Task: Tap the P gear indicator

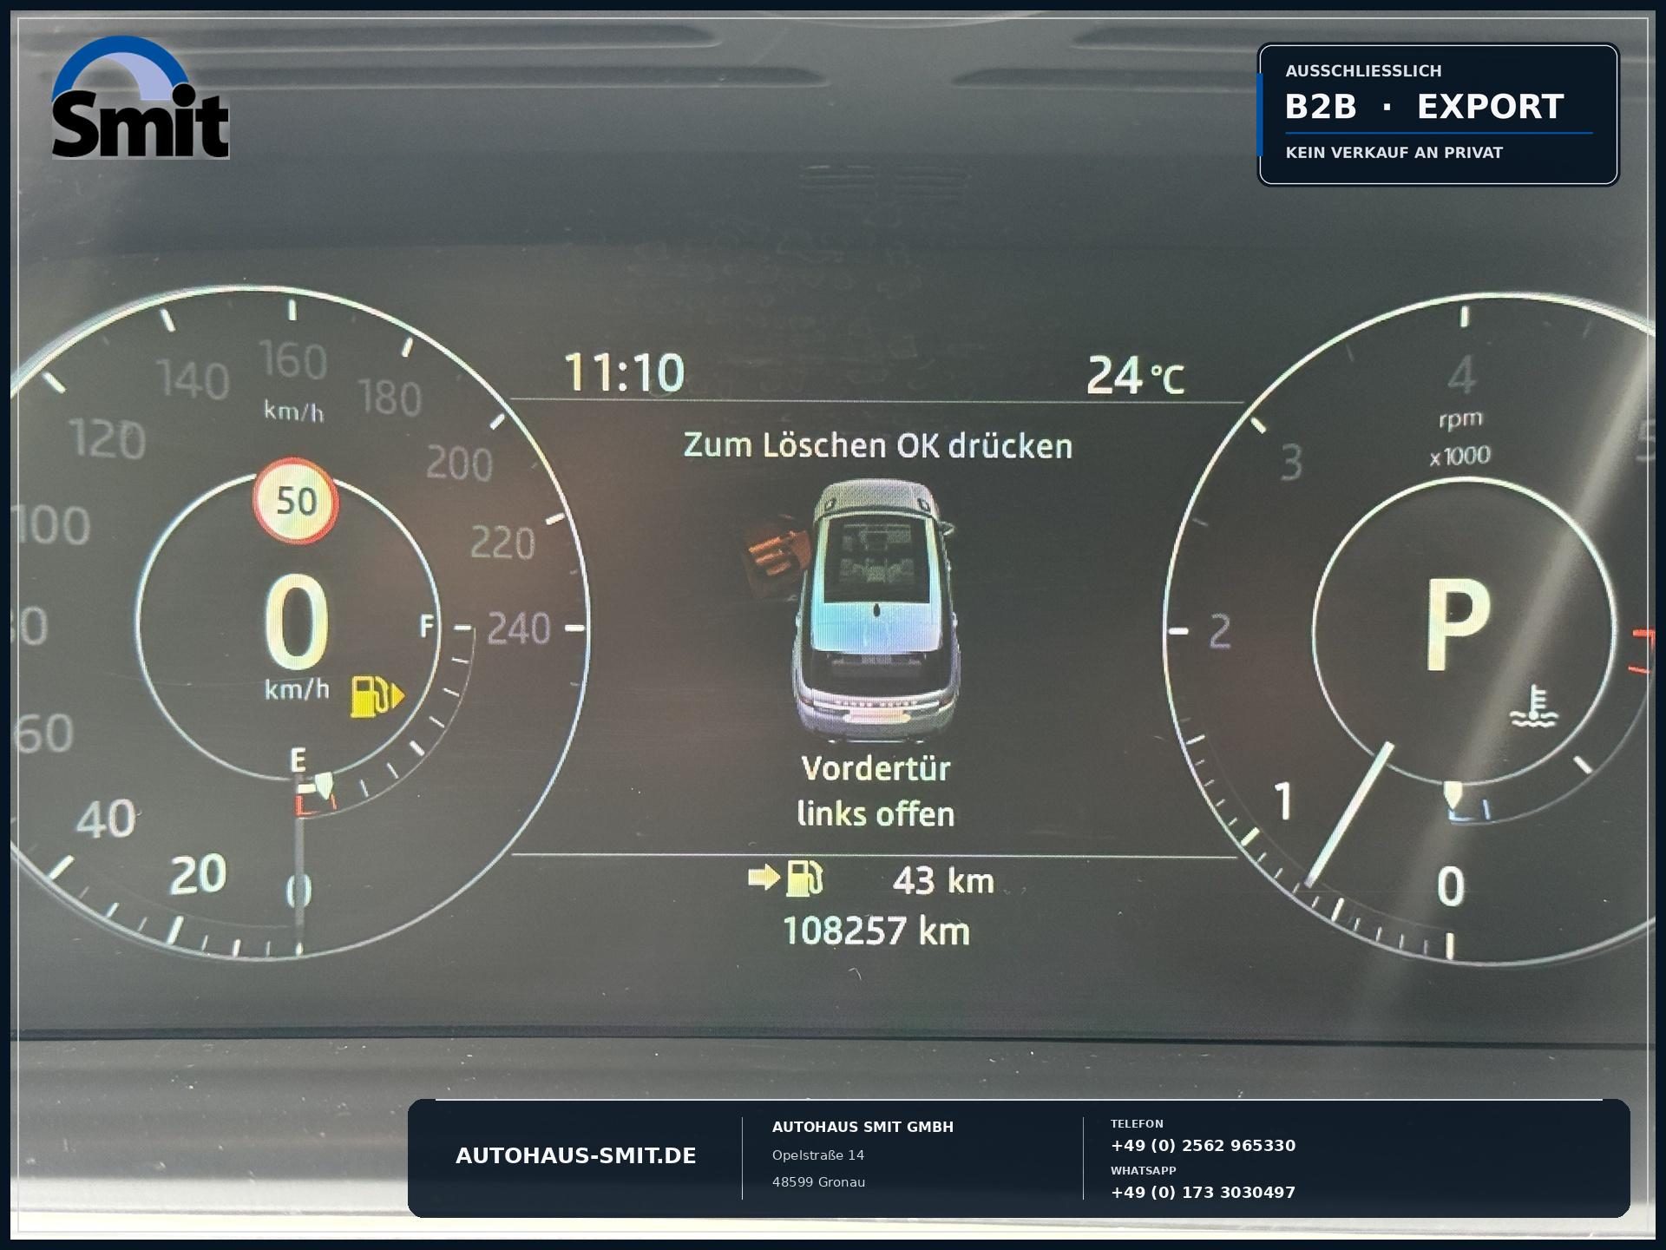Action: 1458,625
